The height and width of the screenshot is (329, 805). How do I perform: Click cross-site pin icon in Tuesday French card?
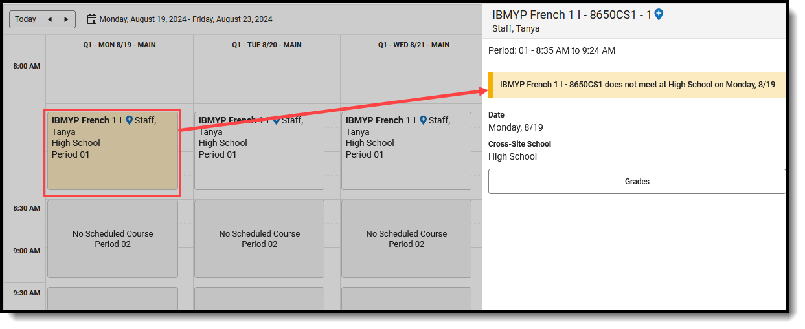[276, 120]
